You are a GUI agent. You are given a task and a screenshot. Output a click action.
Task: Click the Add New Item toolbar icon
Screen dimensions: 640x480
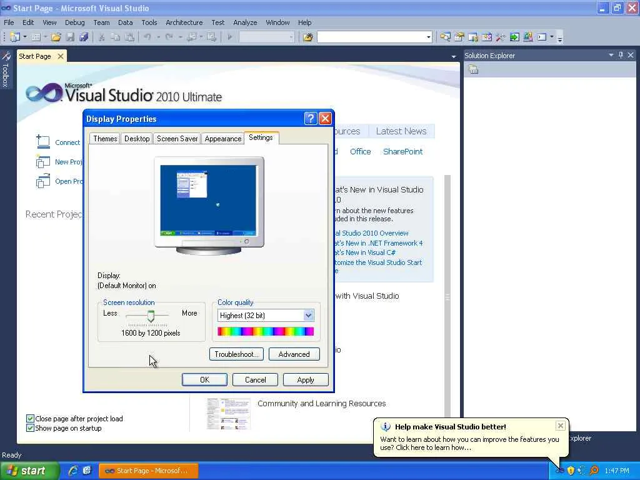[36, 37]
